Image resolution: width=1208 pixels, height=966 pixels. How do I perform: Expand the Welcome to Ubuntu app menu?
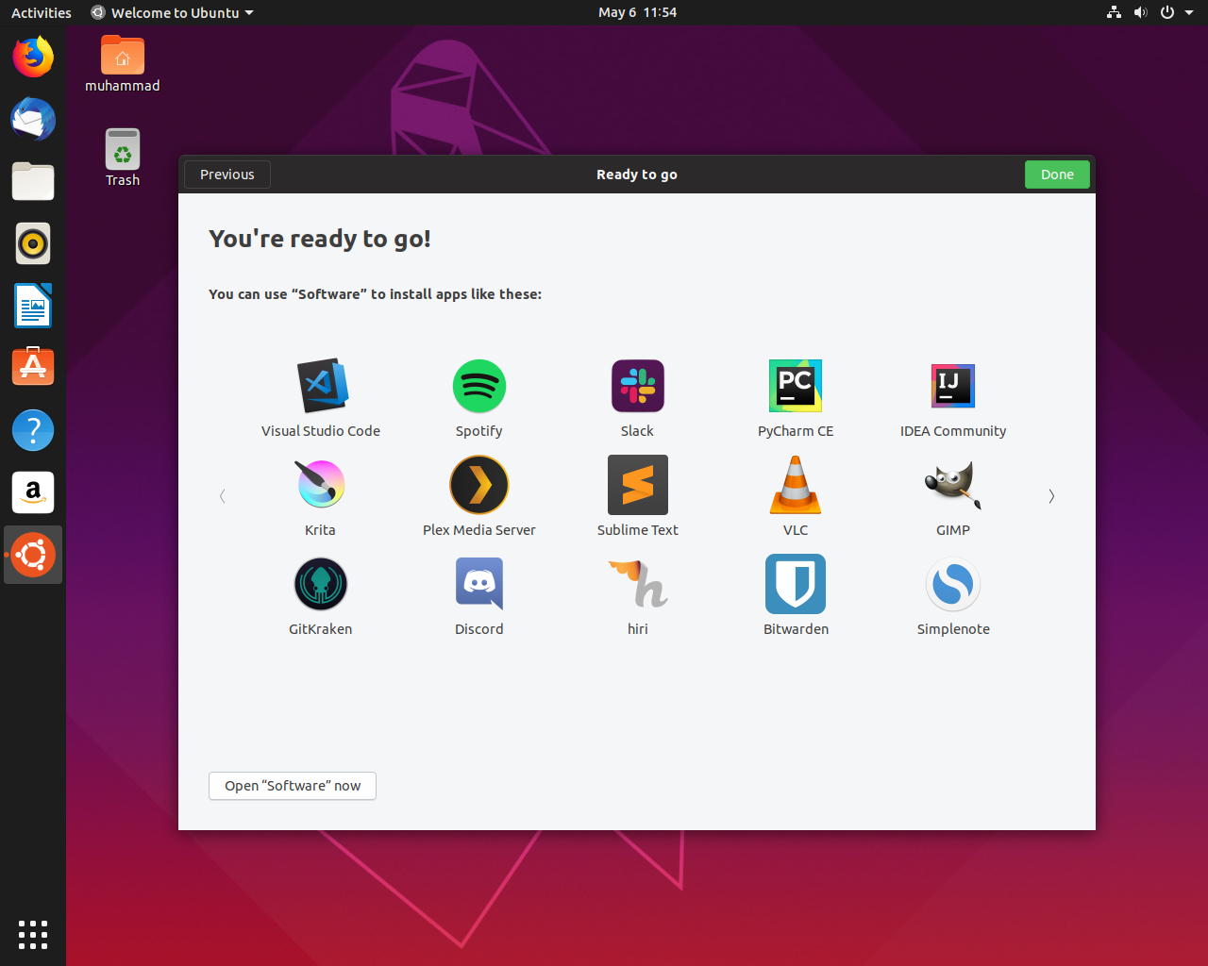(173, 12)
